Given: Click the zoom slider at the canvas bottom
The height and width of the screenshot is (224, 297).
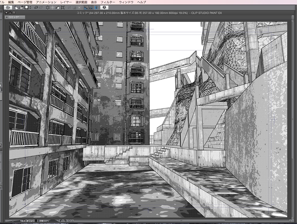Looking at the screenshot, I should [13, 221].
